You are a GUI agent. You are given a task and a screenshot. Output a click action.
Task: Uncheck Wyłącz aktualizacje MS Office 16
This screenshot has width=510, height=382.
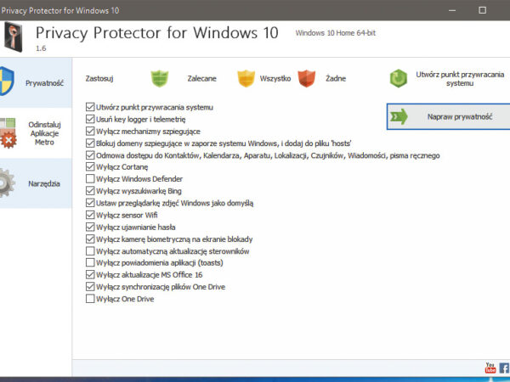[90, 275]
